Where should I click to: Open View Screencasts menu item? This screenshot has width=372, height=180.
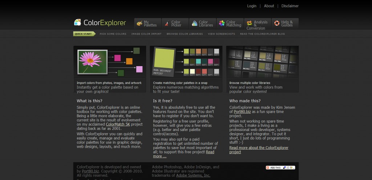point(221,34)
